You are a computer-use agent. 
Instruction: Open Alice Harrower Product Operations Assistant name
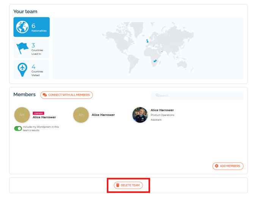pyautogui.click(x=162, y=110)
